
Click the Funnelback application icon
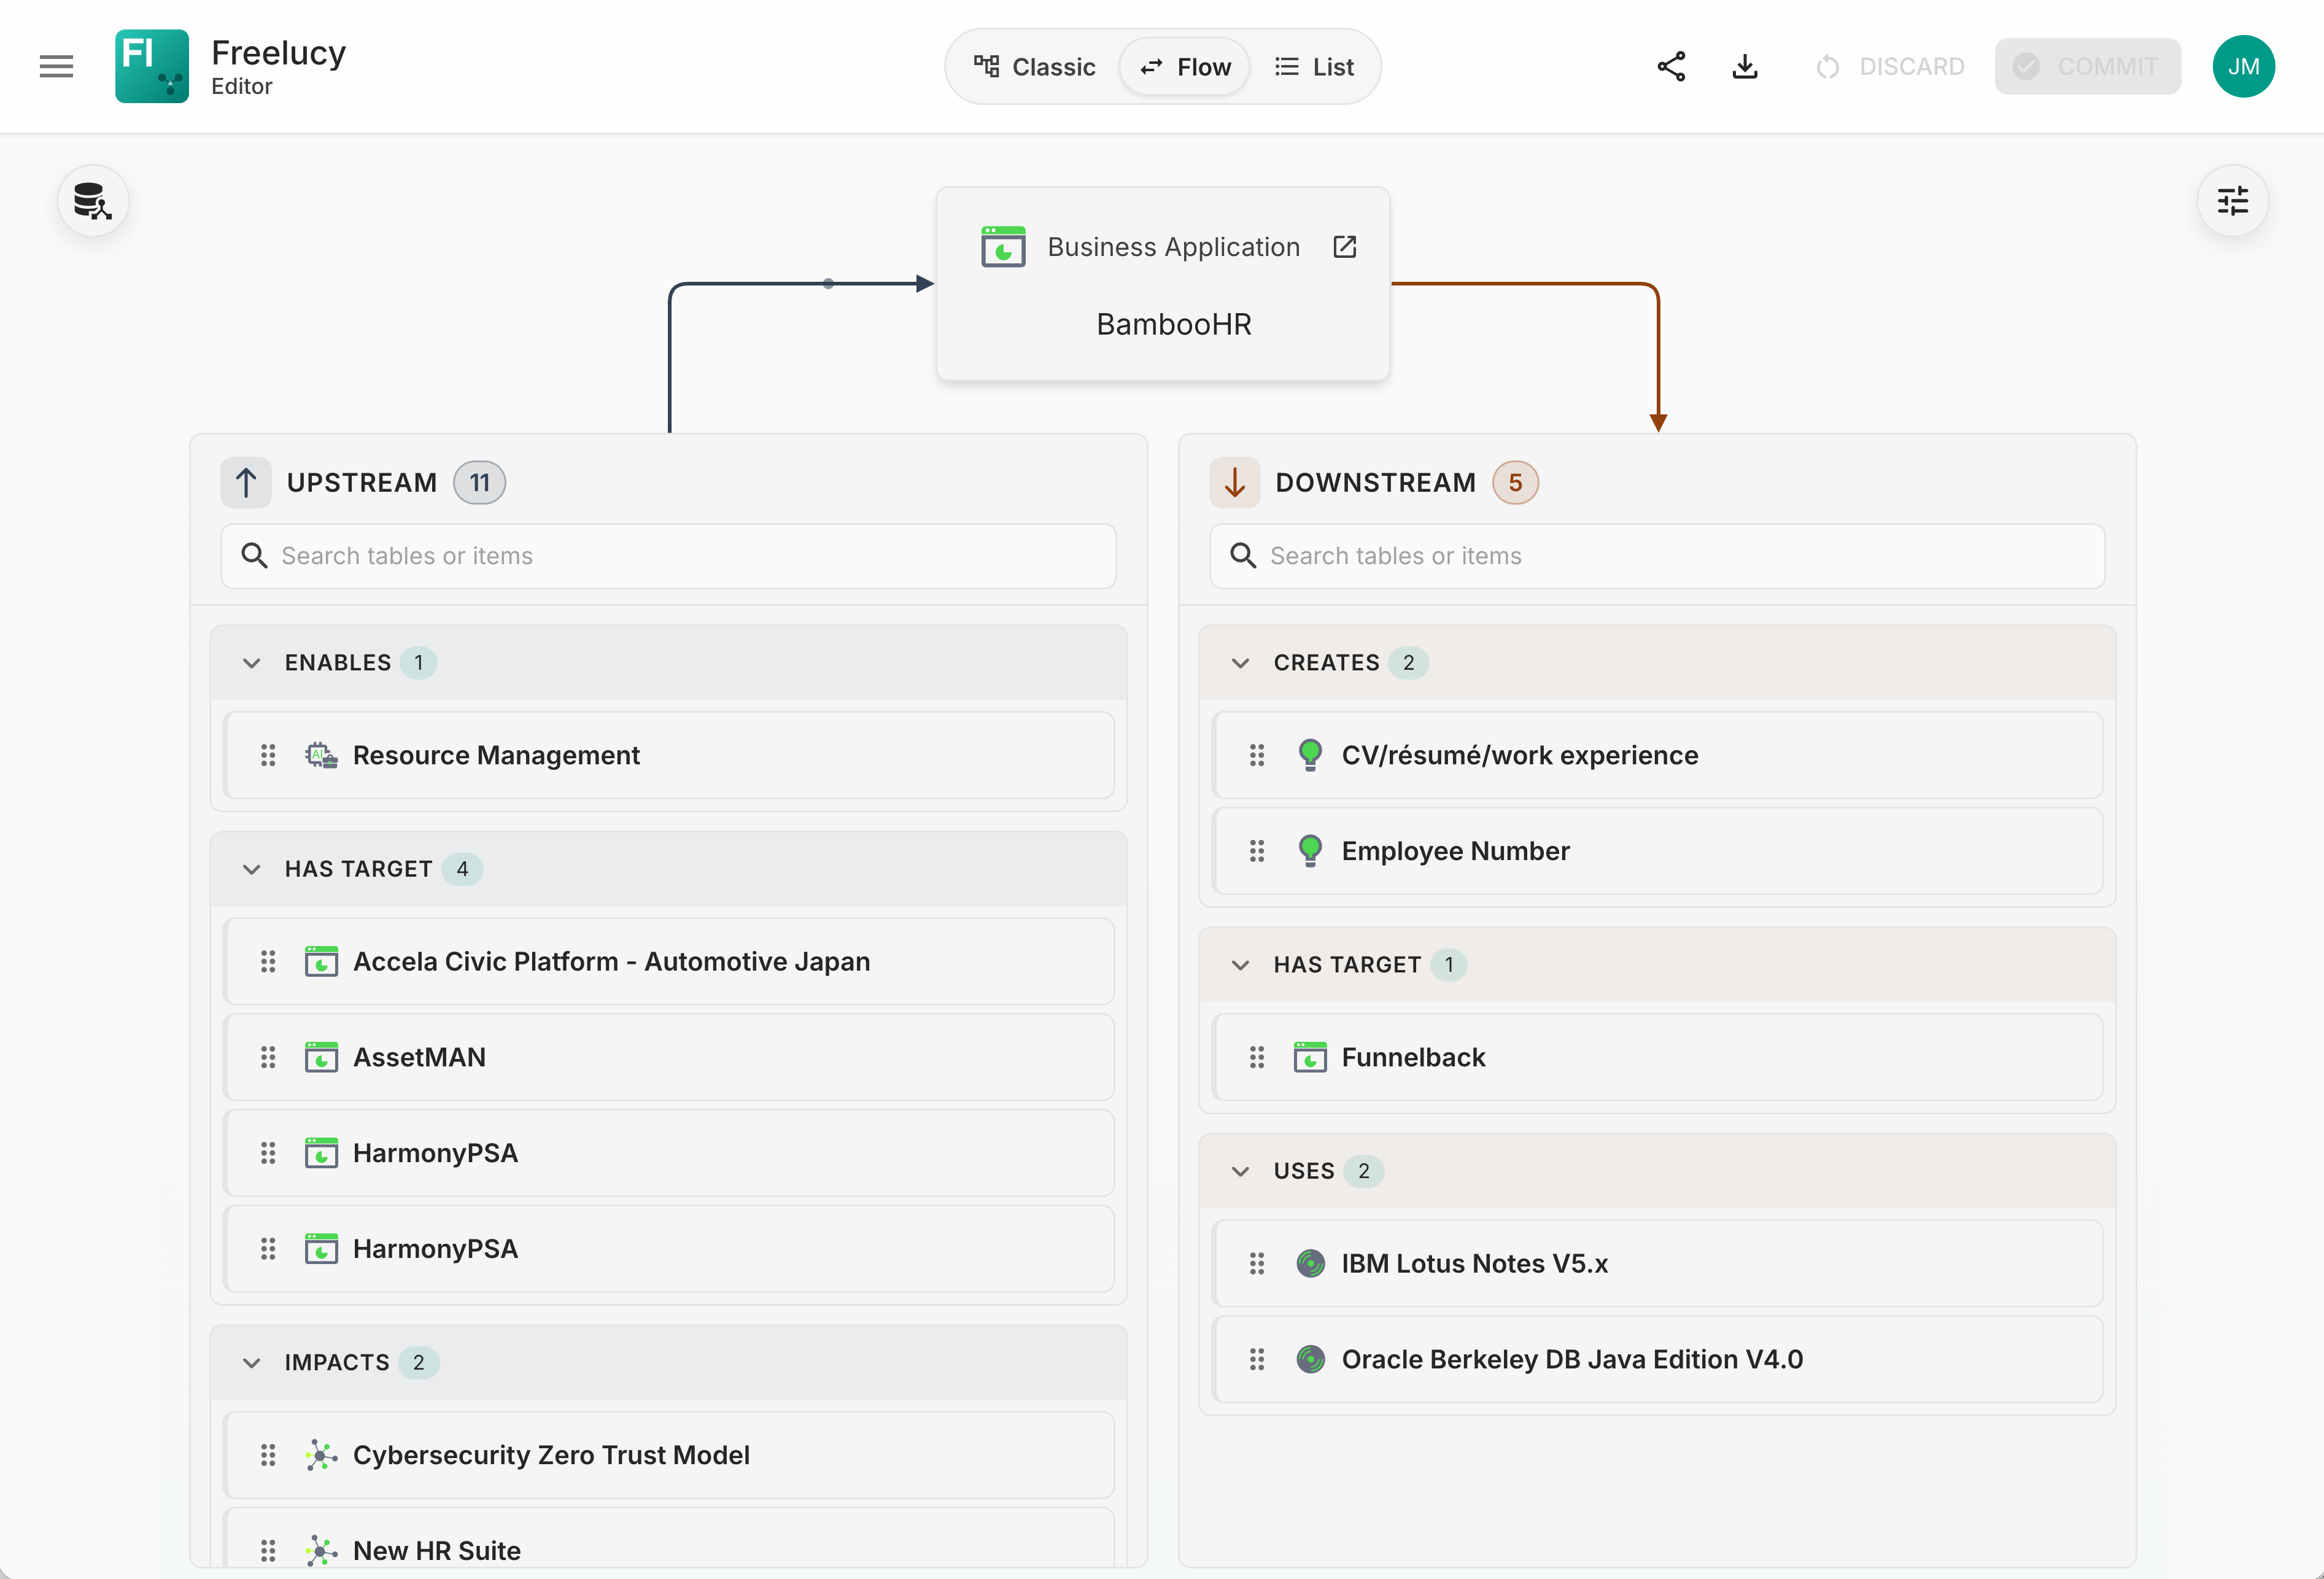pos(1310,1057)
